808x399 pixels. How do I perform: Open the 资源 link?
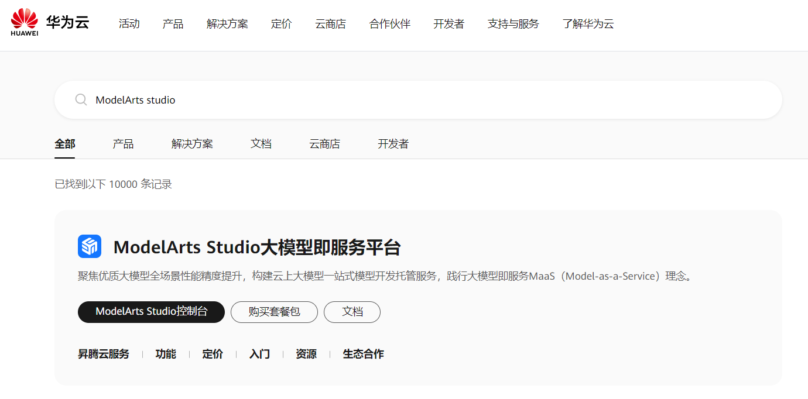tap(306, 354)
